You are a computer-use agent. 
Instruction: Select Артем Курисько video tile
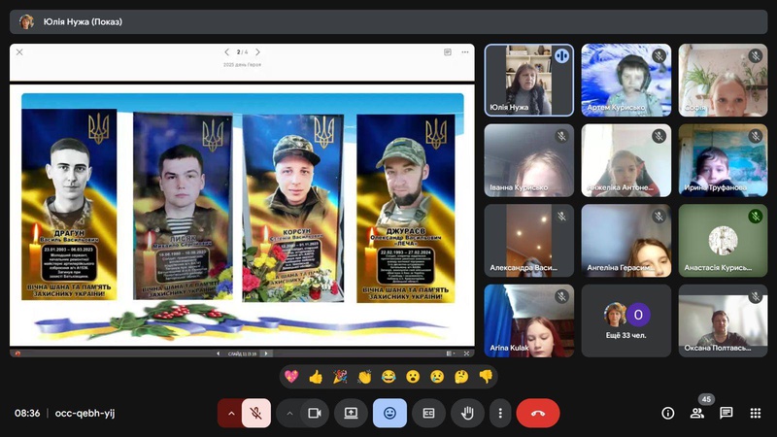click(x=625, y=81)
